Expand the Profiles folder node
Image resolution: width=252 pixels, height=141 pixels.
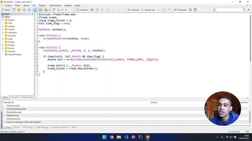[x=3, y=45]
